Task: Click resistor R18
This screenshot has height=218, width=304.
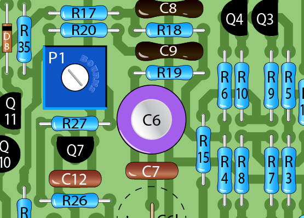Action: click(169, 30)
